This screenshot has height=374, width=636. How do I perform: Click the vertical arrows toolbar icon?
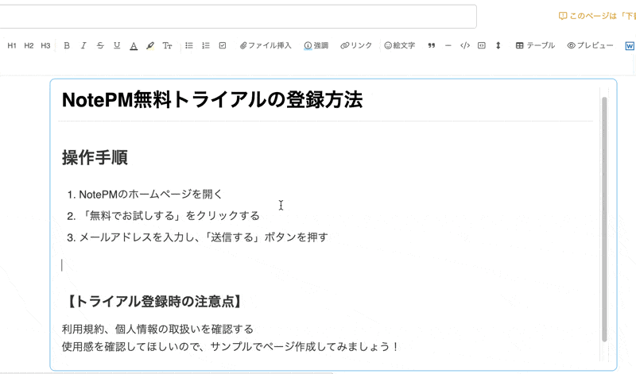coord(498,45)
